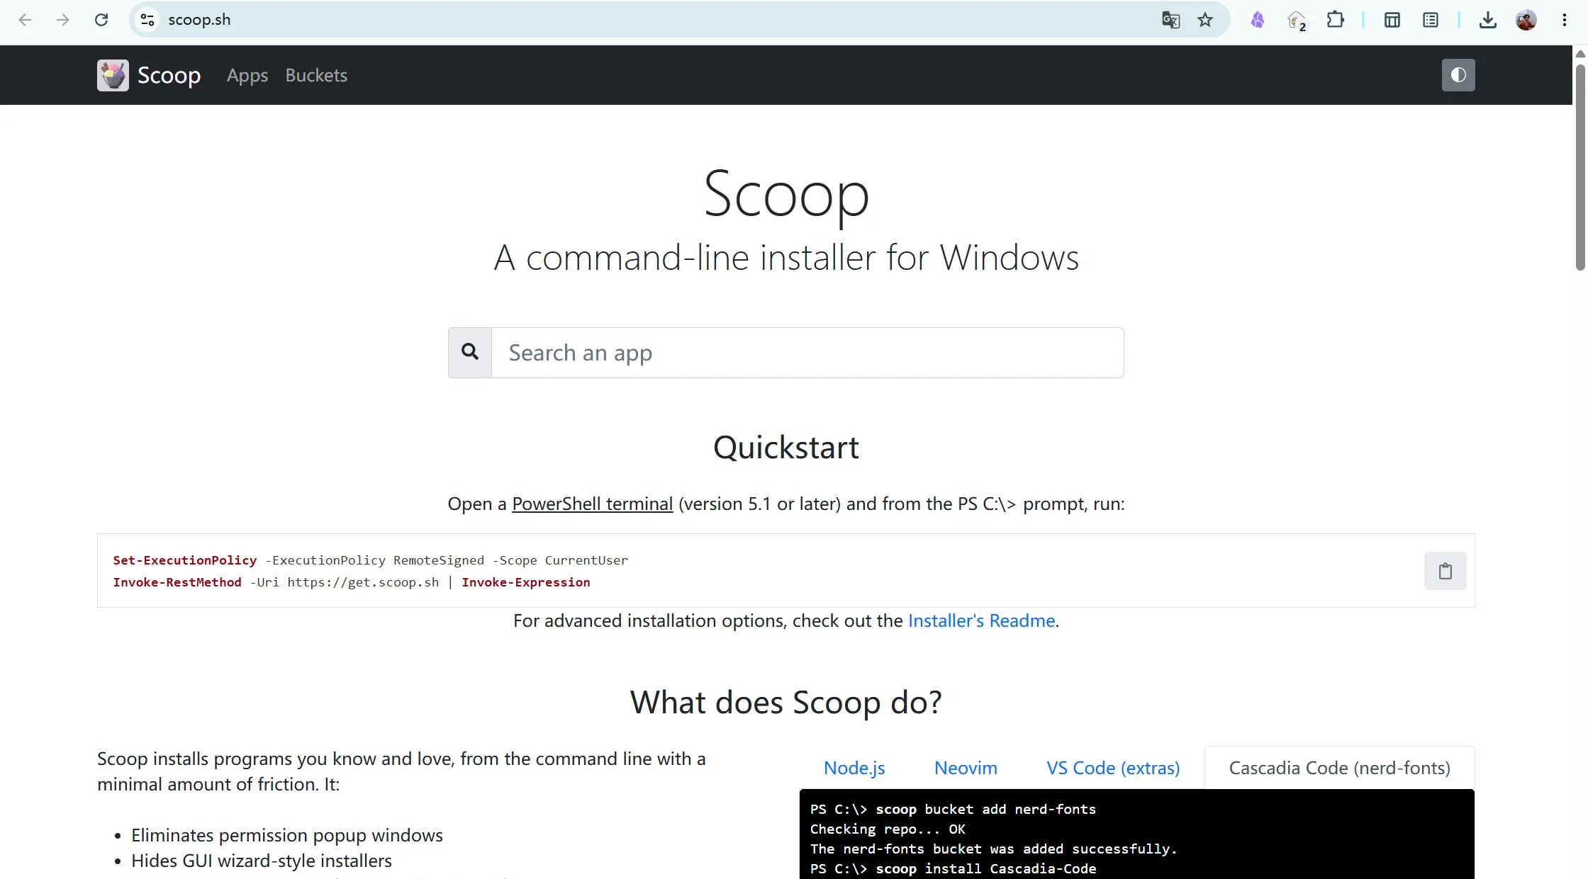This screenshot has height=879, width=1588.
Task: Switch to the VS Code (extras) tab
Action: point(1113,768)
